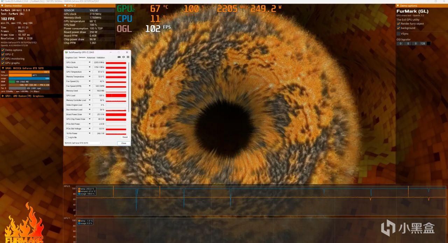This screenshot has height=243, width=448.
Task: Open the Validation tab
Action: pos(100,57)
